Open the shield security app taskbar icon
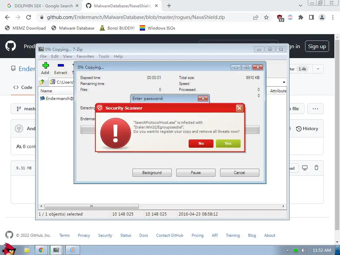The width and height of the screenshot is (340, 255). pyautogui.click(x=73, y=250)
